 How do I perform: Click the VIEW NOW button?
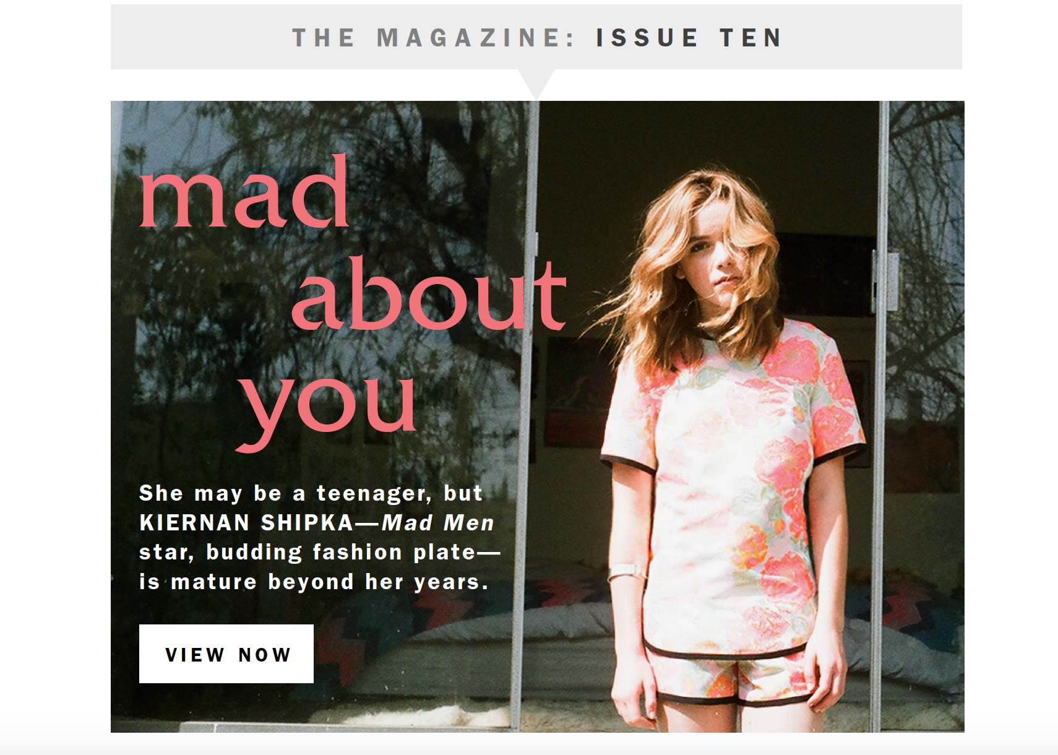tap(226, 654)
